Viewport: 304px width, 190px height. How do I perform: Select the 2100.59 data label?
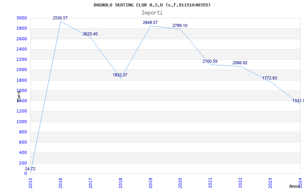coord(210,61)
